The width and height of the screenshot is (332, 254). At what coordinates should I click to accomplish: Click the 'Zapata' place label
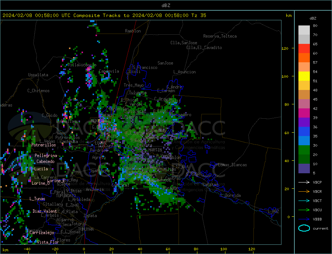click(90, 216)
